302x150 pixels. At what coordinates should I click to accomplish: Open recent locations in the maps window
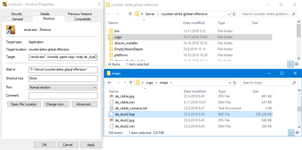tap(125, 83)
